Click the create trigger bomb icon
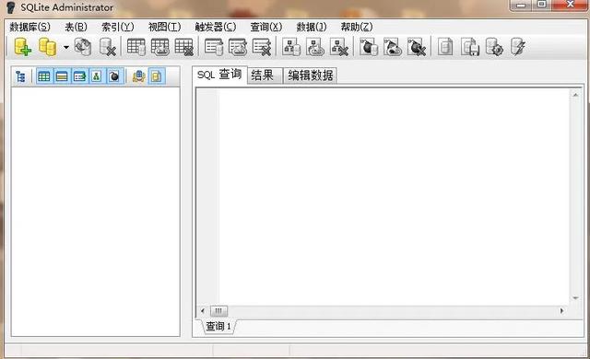 tap(369, 47)
